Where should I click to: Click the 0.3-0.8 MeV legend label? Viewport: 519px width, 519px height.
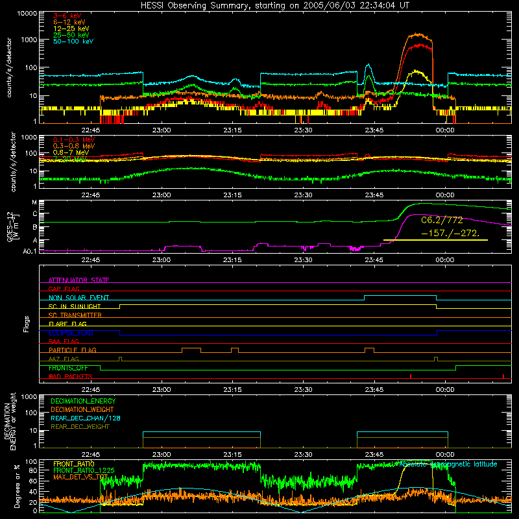(x=74, y=146)
